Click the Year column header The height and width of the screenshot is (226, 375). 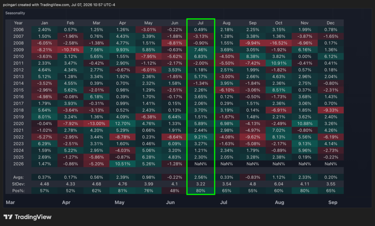click(18, 23)
